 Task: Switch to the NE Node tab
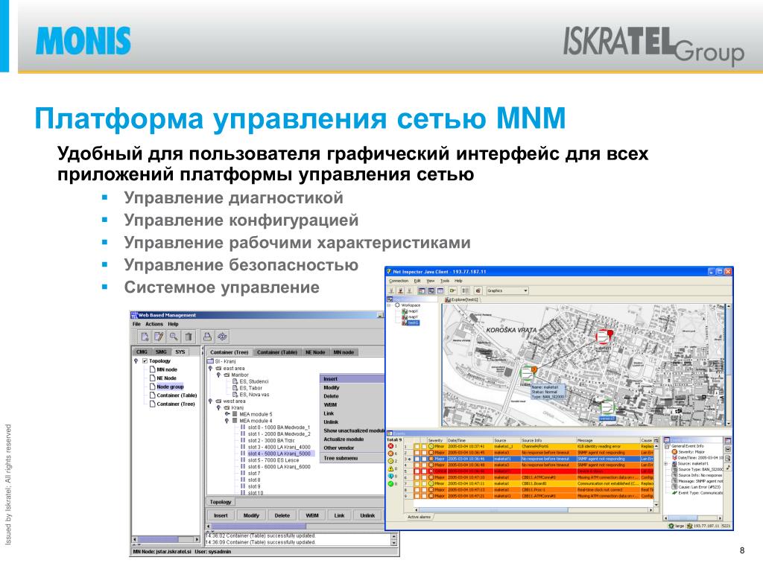[315, 352]
